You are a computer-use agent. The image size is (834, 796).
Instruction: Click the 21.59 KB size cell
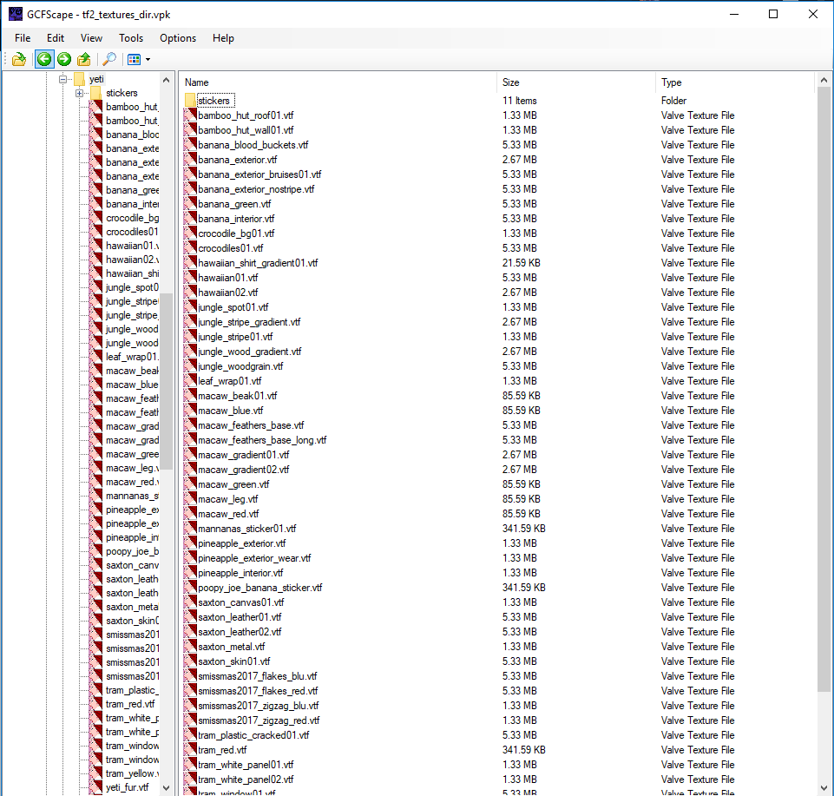pos(521,263)
